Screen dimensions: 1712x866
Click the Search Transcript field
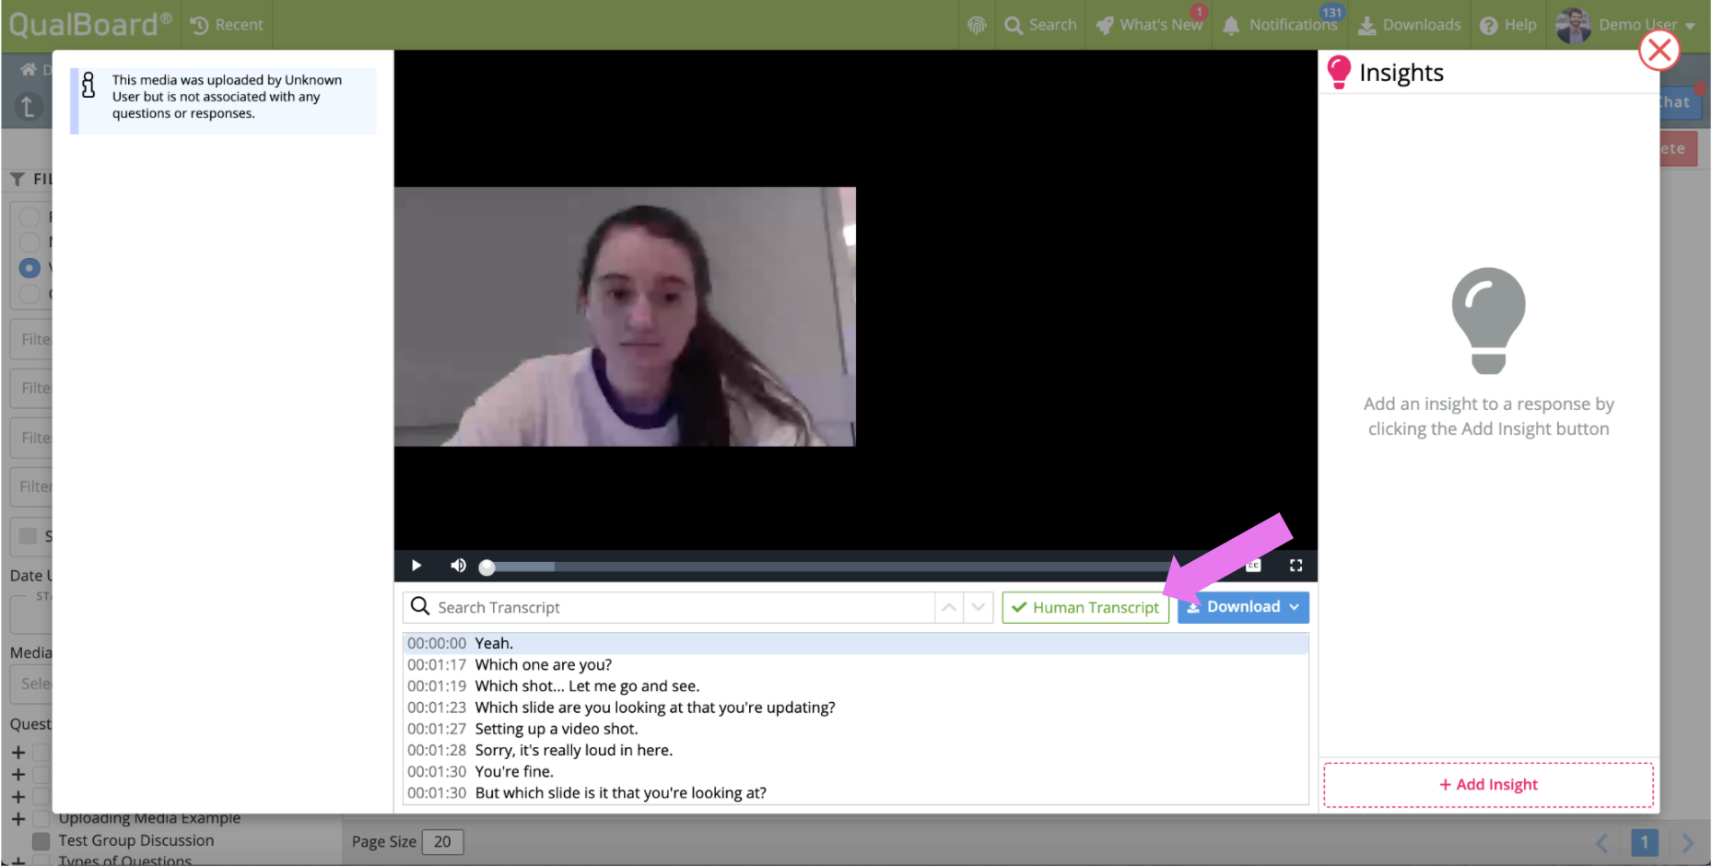point(669,608)
